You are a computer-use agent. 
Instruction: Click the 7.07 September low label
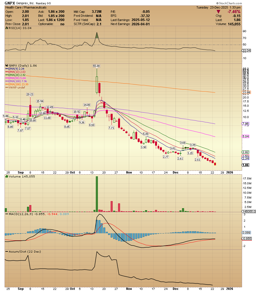(20, 131)
